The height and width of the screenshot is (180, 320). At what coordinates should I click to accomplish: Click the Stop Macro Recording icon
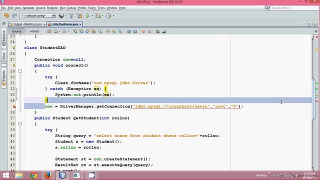click(x=149, y=31)
